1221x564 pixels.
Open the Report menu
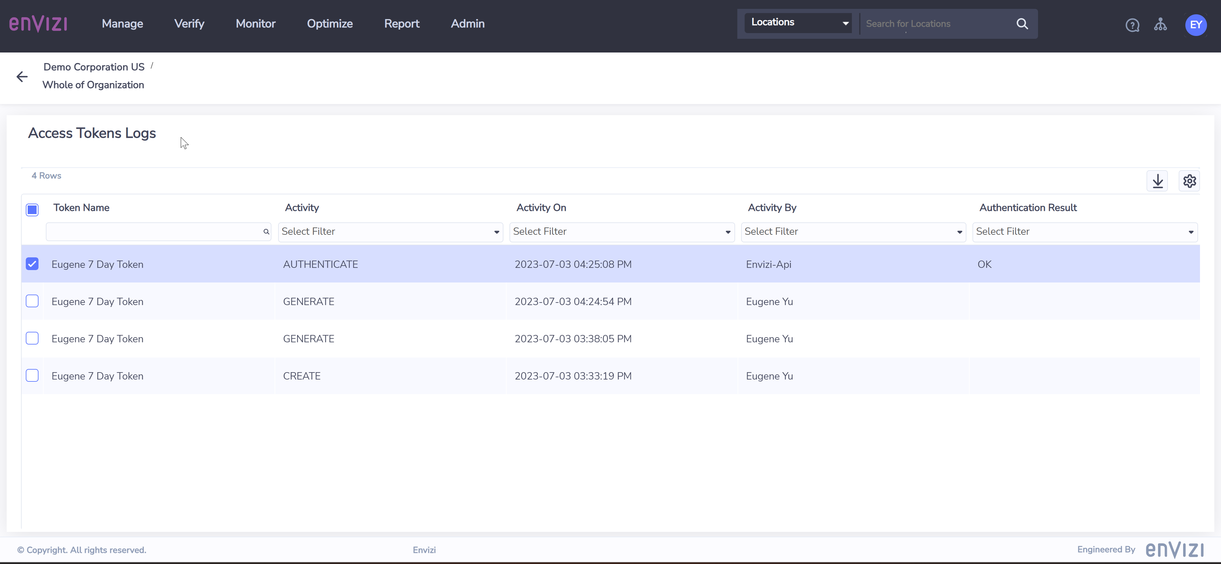click(402, 24)
